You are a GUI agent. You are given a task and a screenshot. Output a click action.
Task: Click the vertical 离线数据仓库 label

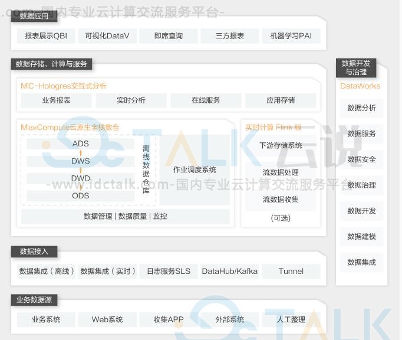(146, 169)
